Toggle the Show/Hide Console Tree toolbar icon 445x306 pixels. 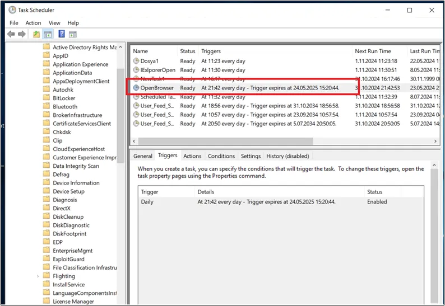tap(48, 34)
